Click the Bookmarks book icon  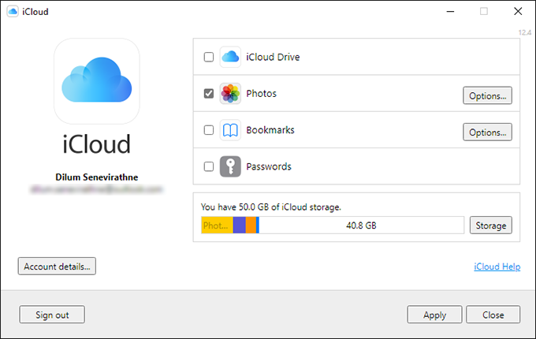click(230, 130)
